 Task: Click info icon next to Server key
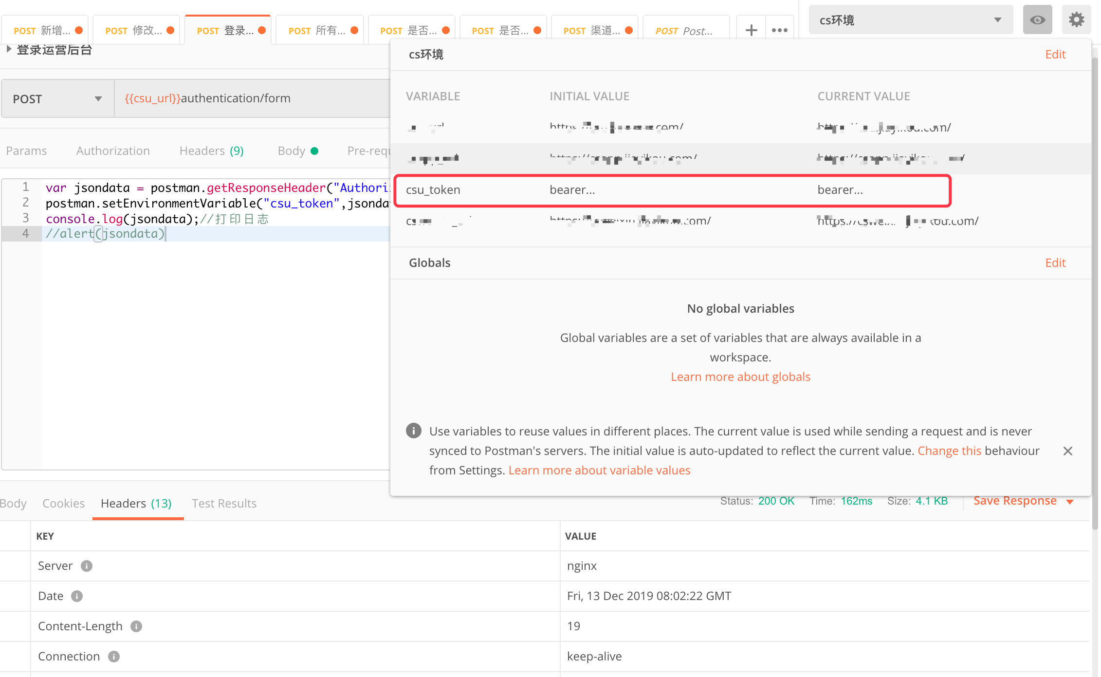pyautogui.click(x=86, y=565)
